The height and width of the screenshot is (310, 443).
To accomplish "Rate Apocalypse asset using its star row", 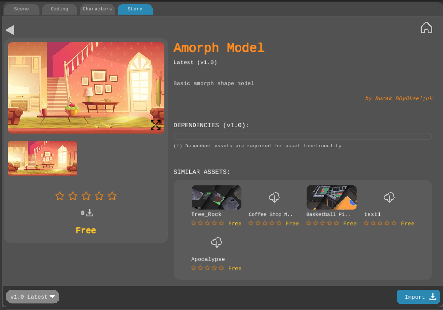I will click(207, 268).
